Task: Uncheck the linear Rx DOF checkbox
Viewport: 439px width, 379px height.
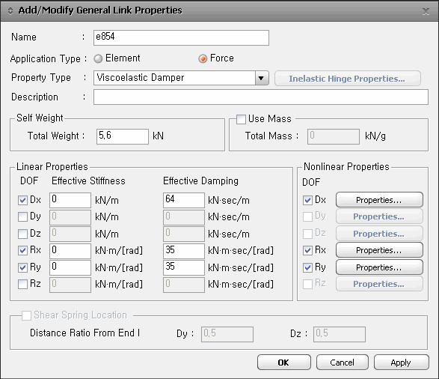Action: [22, 250]
